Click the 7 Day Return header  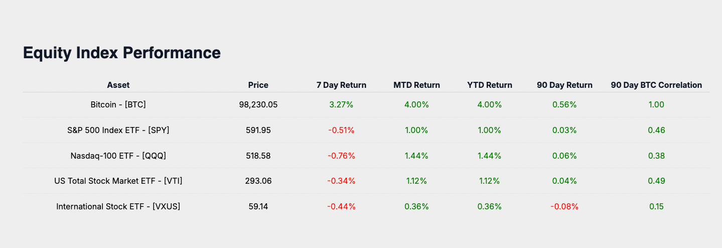pyautogui.click(x=341, y=85)
